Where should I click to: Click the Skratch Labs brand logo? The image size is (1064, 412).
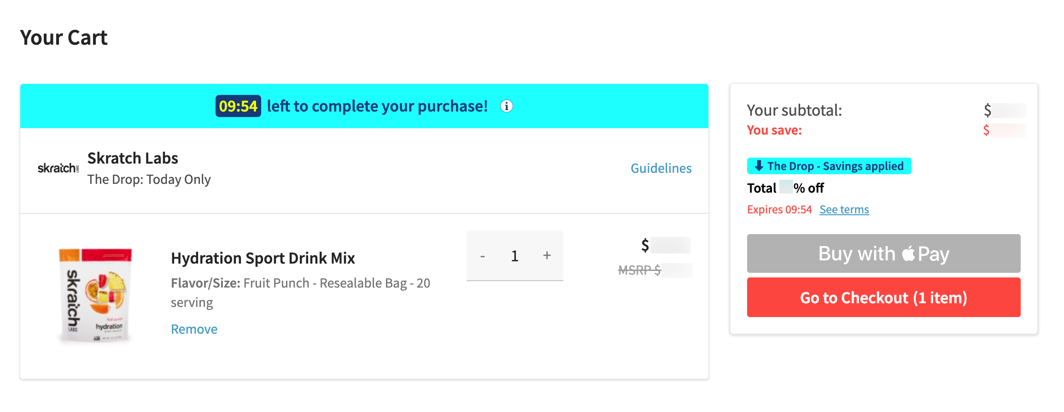pos(58,168)
